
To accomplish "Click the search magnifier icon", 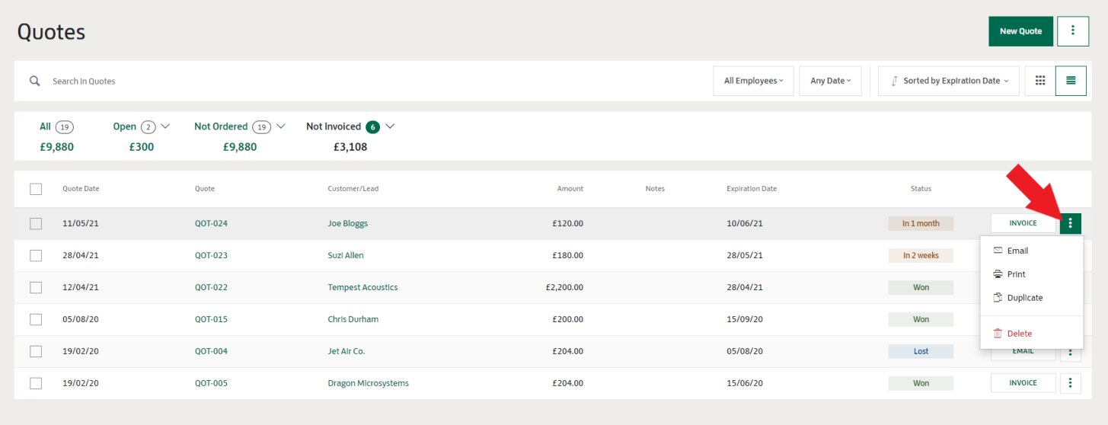I will coord(34,81).
